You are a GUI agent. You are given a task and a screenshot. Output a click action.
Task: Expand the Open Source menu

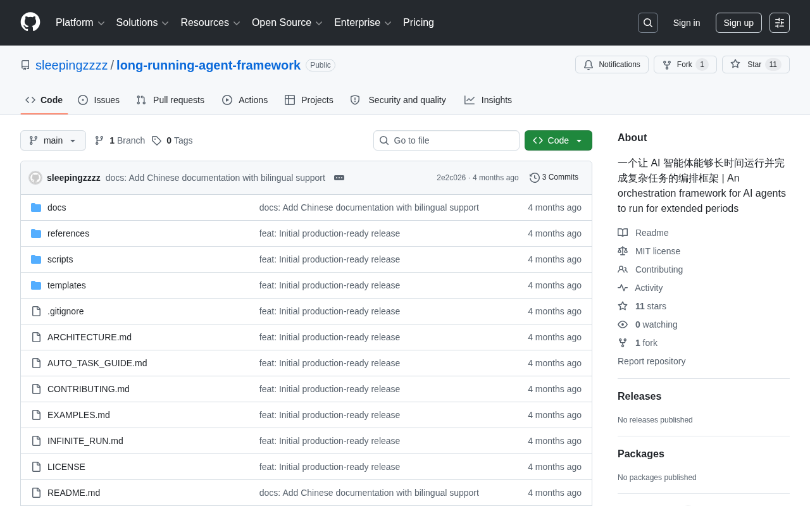click(287, 23)
